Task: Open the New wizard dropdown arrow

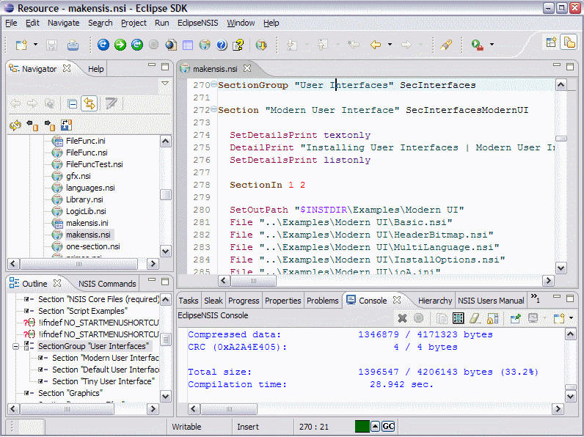Action: 35,45
